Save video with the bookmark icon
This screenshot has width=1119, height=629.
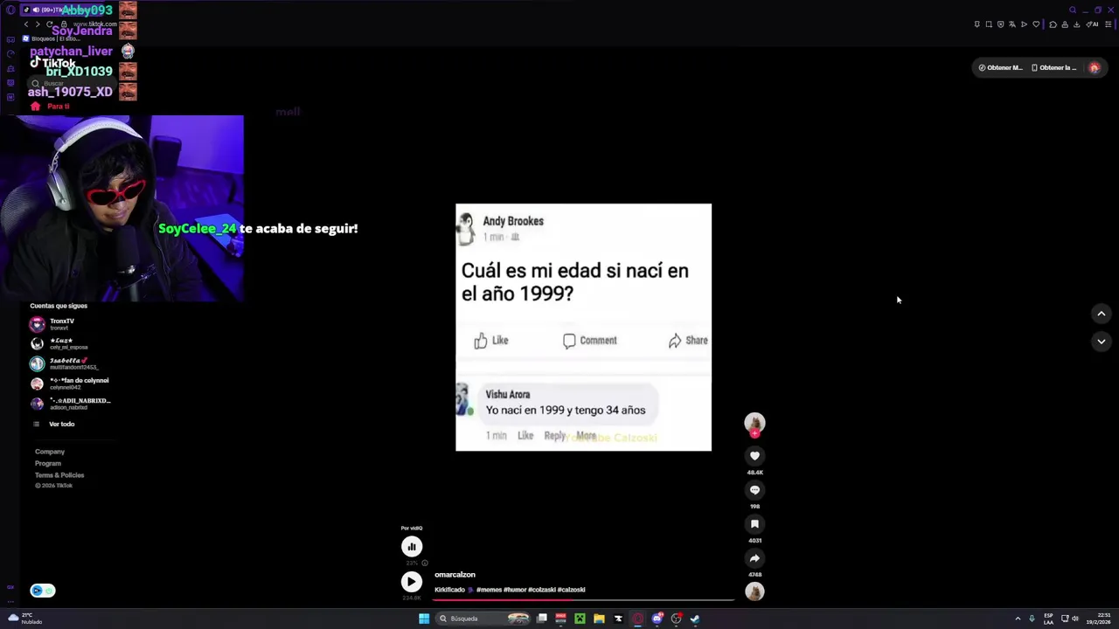(754, 524)
